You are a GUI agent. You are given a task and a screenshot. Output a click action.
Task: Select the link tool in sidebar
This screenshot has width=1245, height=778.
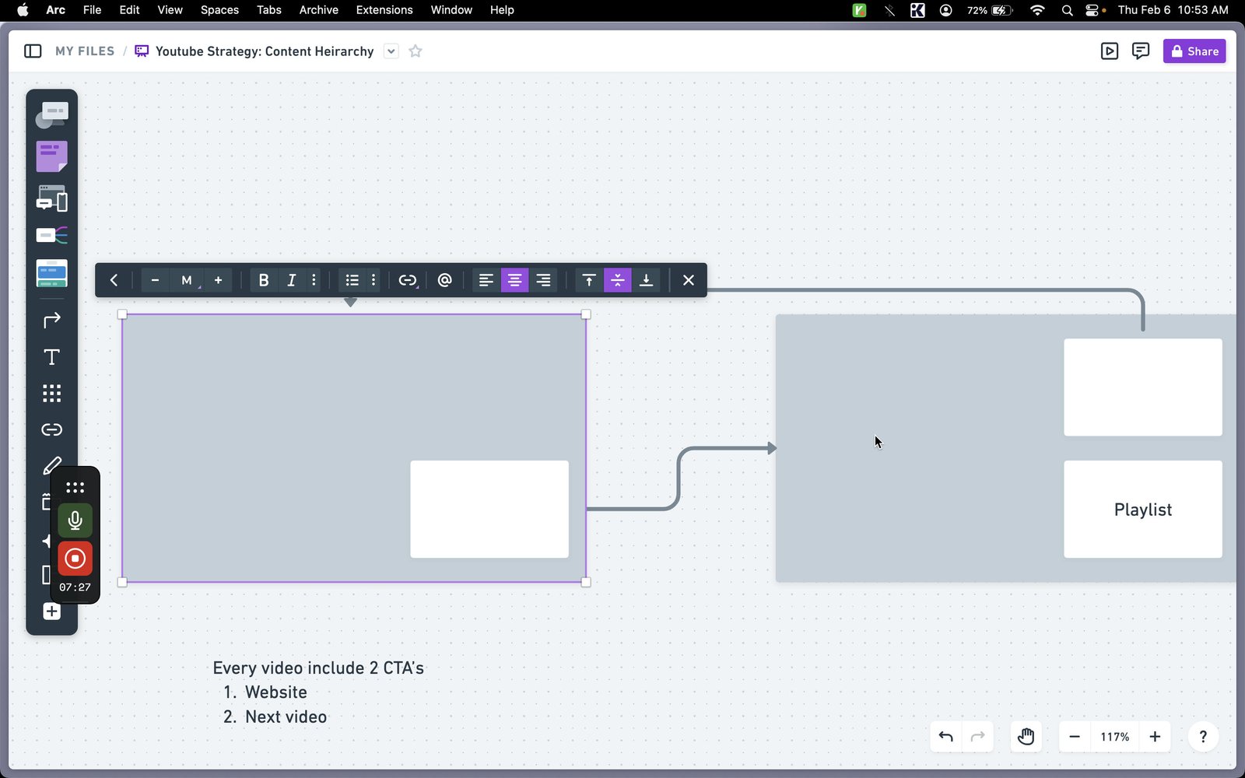click(x=51, y=429)
